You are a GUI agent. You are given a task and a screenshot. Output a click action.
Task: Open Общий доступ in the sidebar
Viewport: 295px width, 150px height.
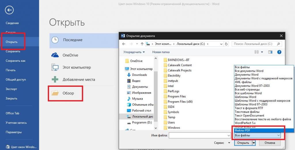[x=16, y=79]
